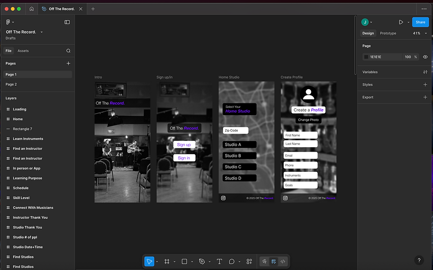Select the Pen tool
This screenshot has width=433, height=270.
pos(202,261)
